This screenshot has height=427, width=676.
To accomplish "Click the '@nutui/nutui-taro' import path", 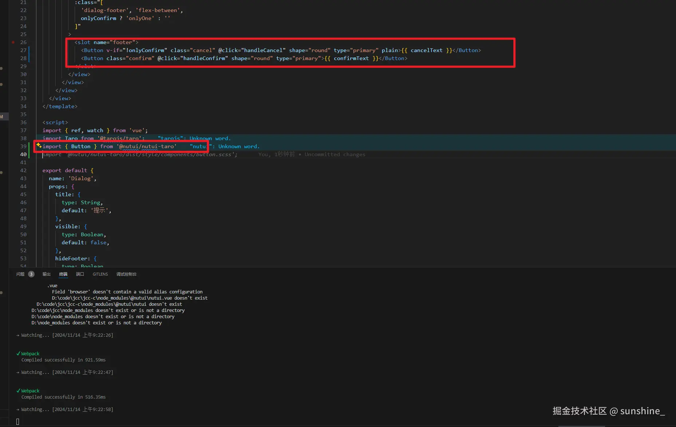I will 146,146.
